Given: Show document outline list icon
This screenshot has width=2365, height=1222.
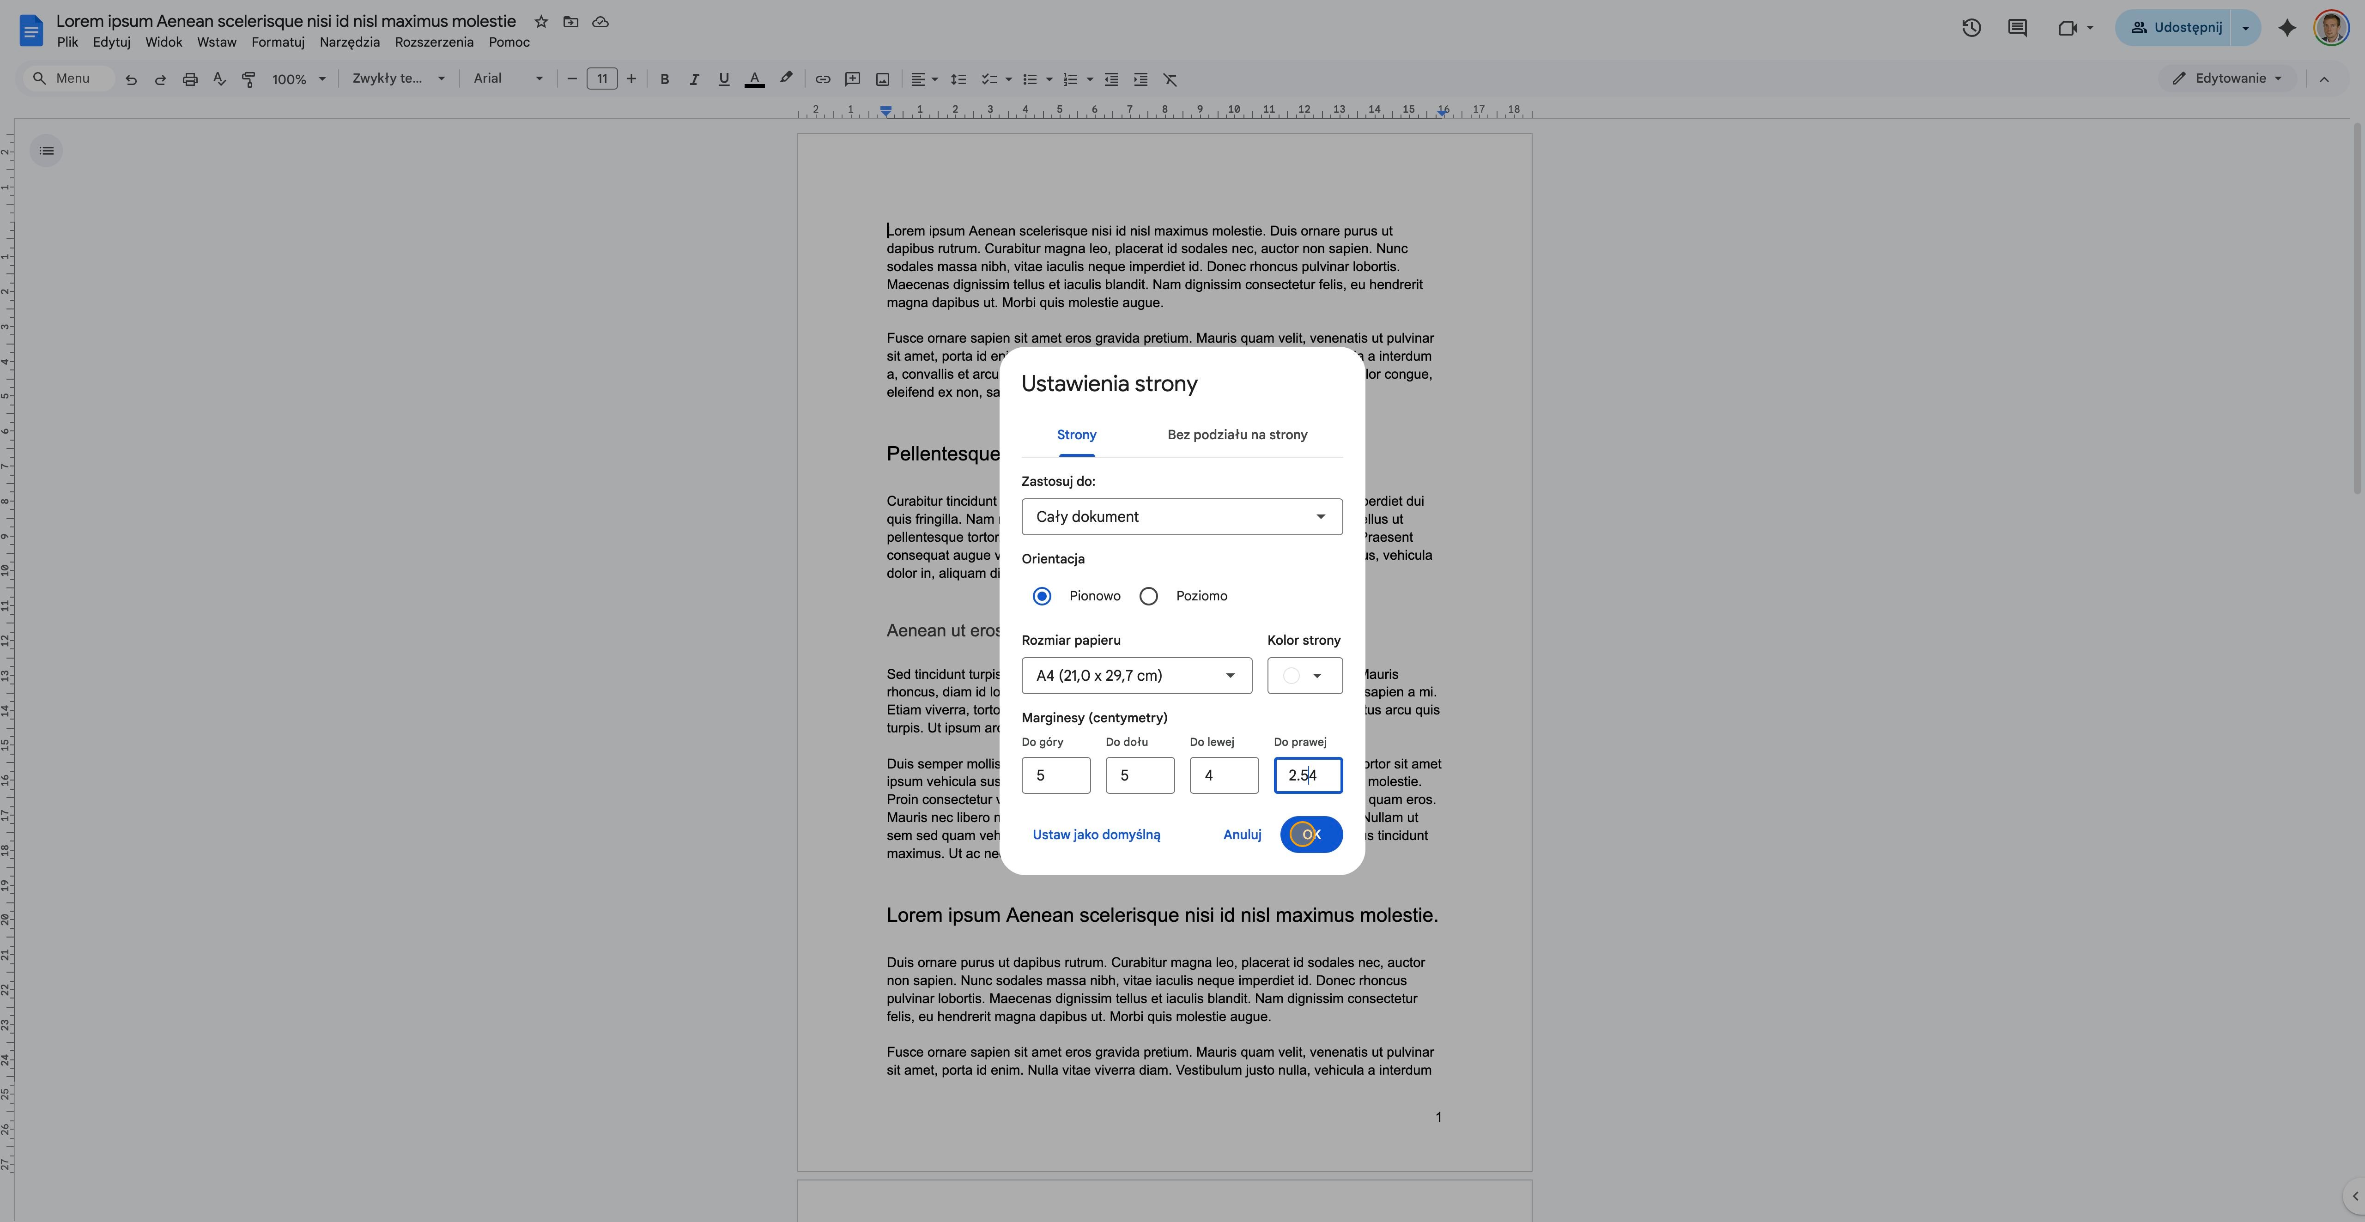Looking at the screenshot, I should click(x=47, y=151).
